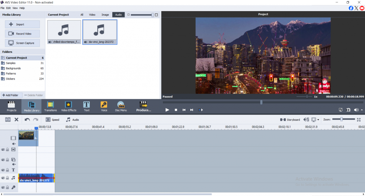
Task: Switch to the Video filter tab
Action: (92, 15)
